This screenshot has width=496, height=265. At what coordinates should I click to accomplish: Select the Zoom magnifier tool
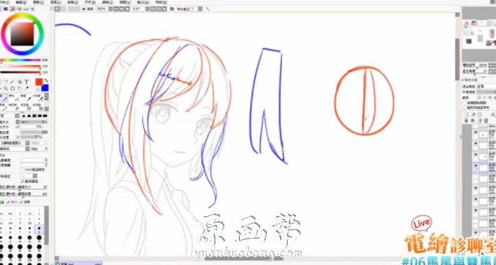pos(5,88)
